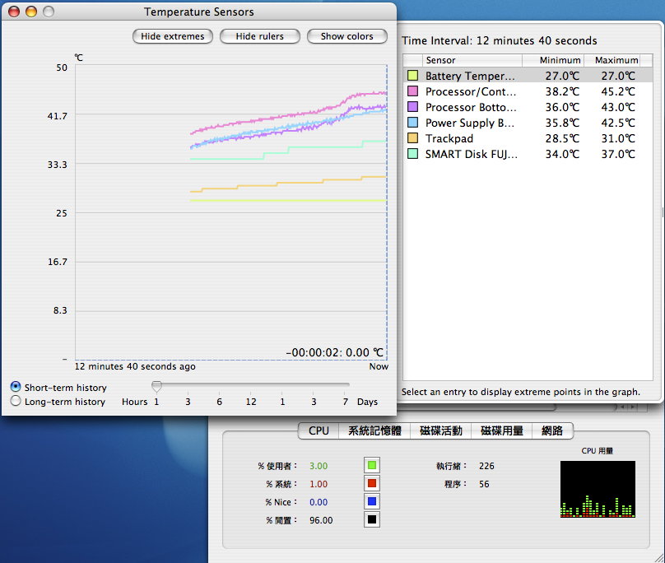Switch to the CPU tab in Activity Monitor

point(319,431)
